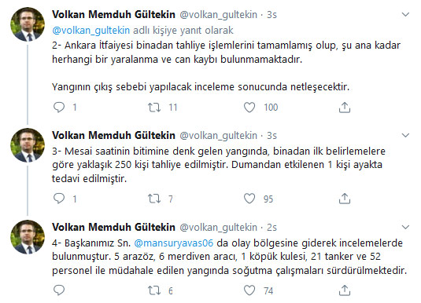Like the tweet with 100 likes
421x303 pixels.
[249, 108]
